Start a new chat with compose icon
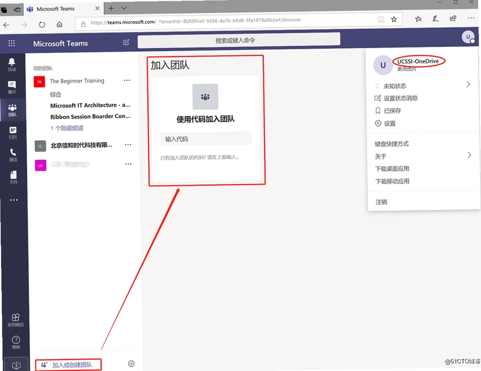Image resolution: width=481 pixels, height=371 pixels. [126, 42]
